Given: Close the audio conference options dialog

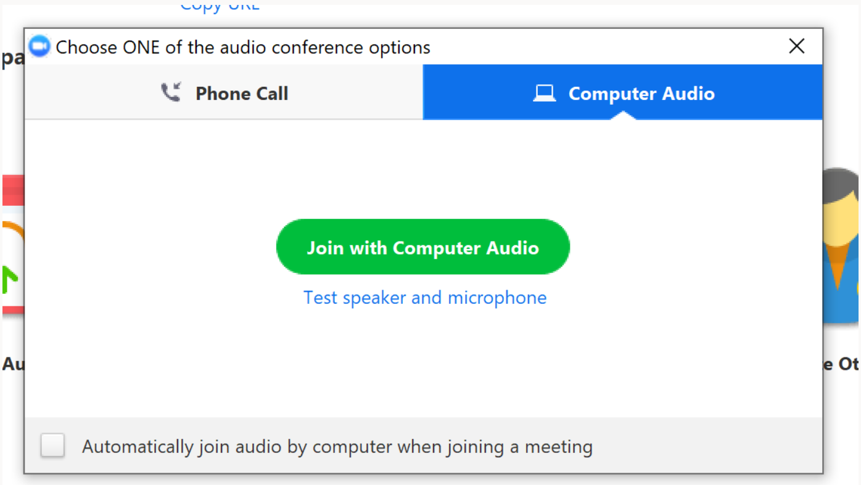Looking at the screenshot, I should pyautogui.click(x=797, y=46).
